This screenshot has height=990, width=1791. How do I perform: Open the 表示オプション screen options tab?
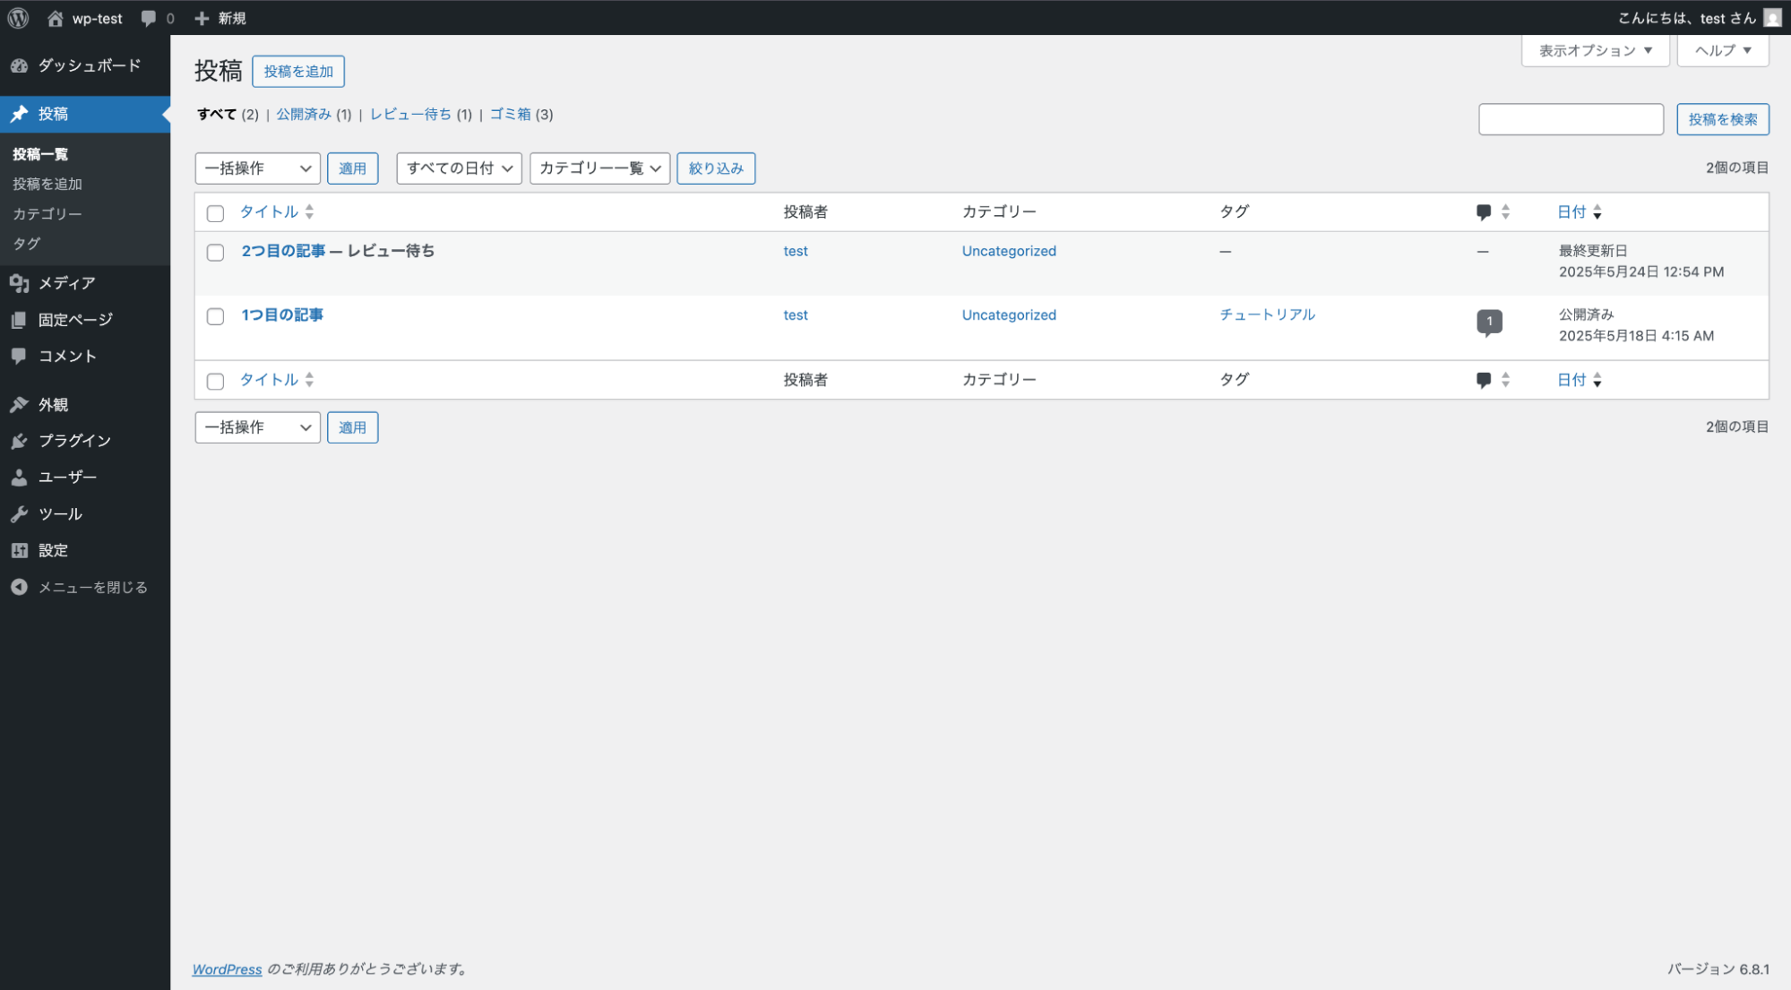(1595, 50)
